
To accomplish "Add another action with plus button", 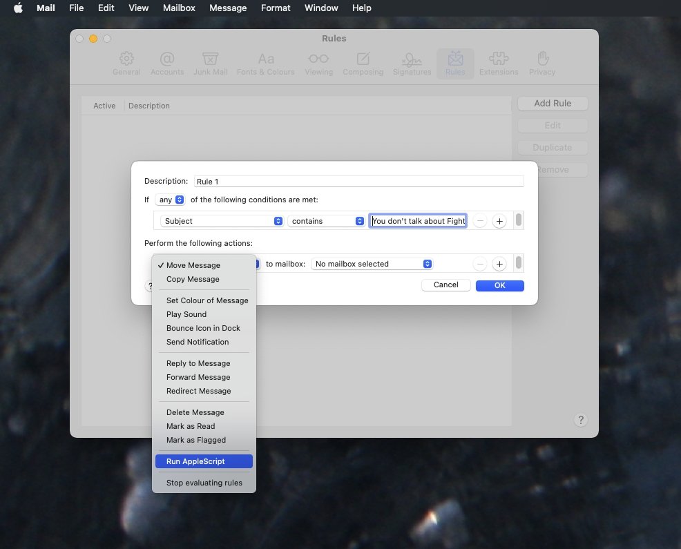I will click(x=499, y=264).
